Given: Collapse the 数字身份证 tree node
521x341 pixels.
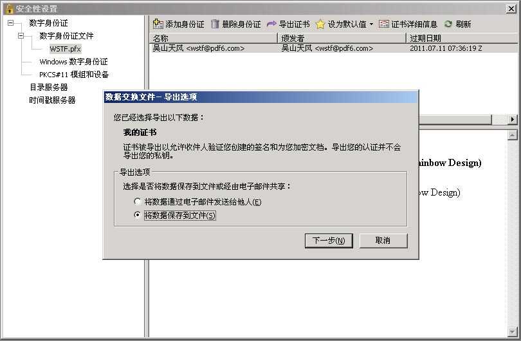Looking at the screenshot, I should (x=11, y=23).
